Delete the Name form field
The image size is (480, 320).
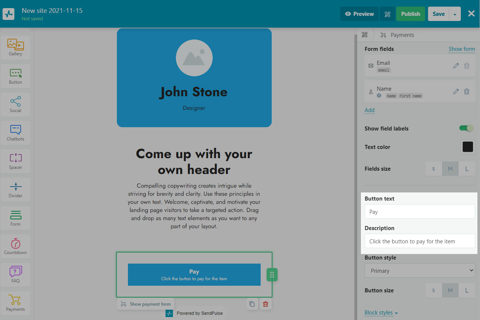coord(467,91)
